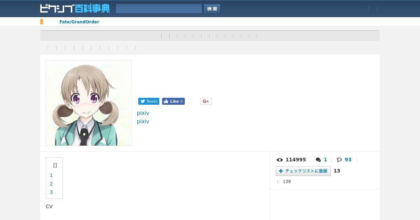Open the comment count 1 link

tap(325, 160)
